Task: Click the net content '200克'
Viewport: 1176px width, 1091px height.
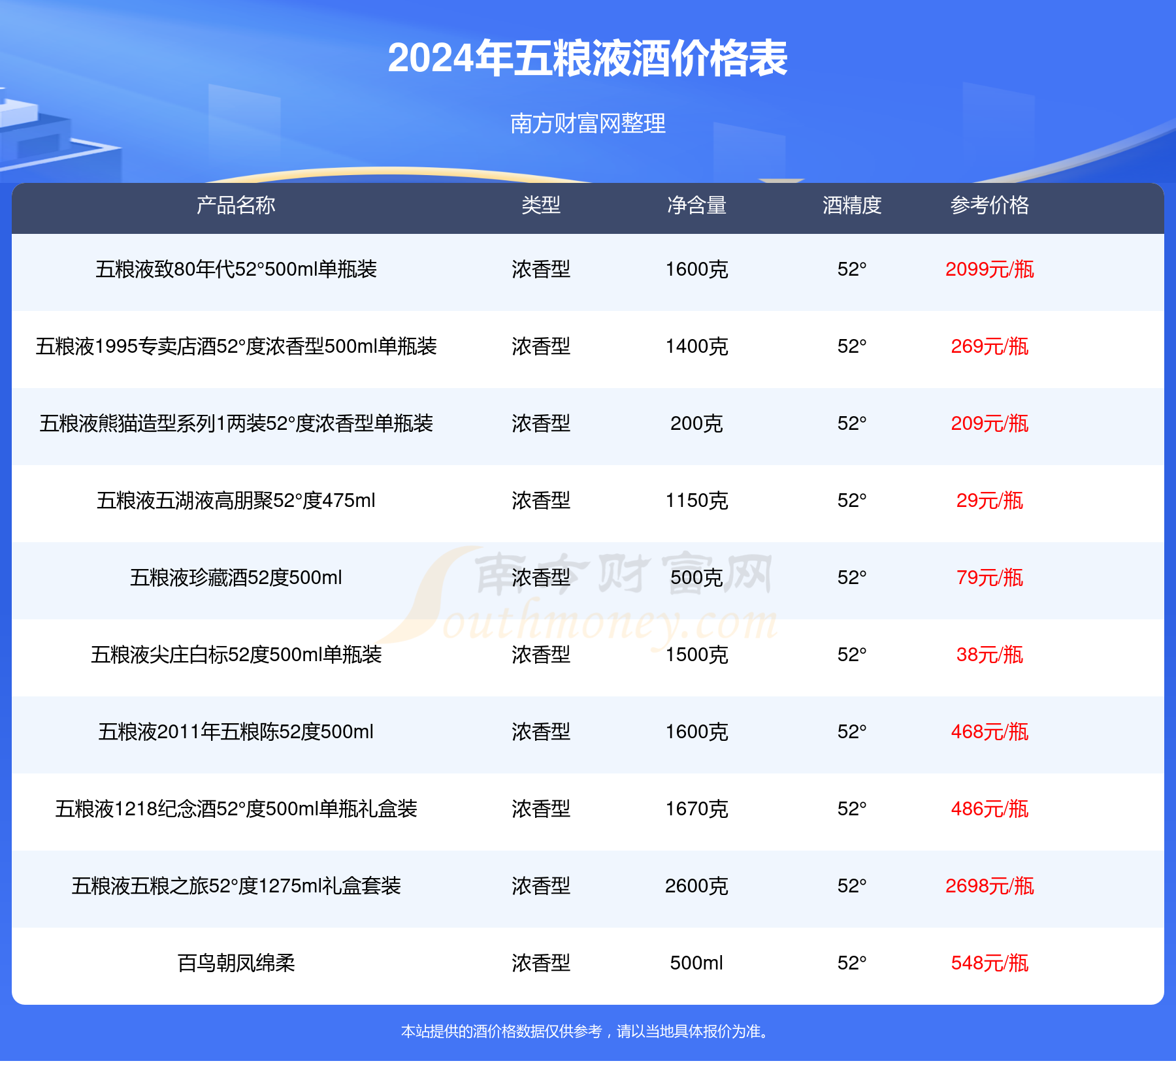Action: click(696, 423)
